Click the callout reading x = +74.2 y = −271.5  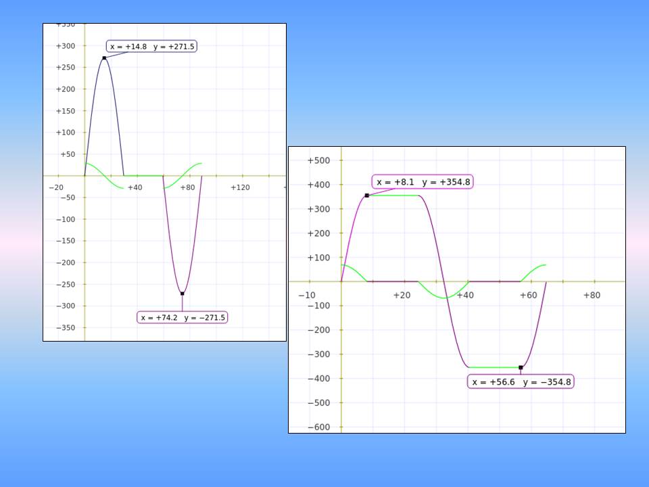[183, 317]
